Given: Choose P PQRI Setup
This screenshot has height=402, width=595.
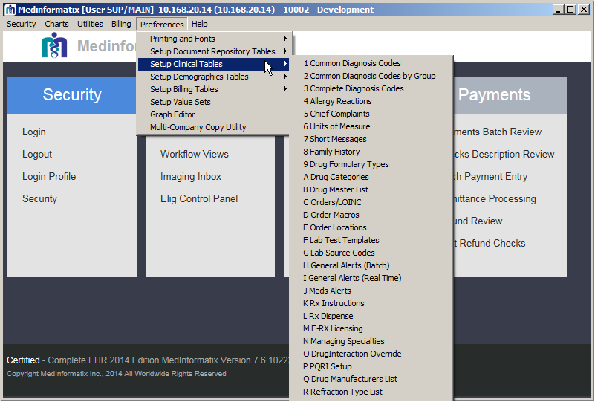Looking at the screenshot, I should click(x=371, y=366).
